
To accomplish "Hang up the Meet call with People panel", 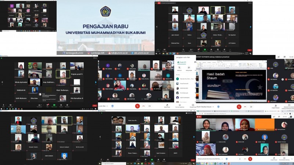I will pos(144,106).
